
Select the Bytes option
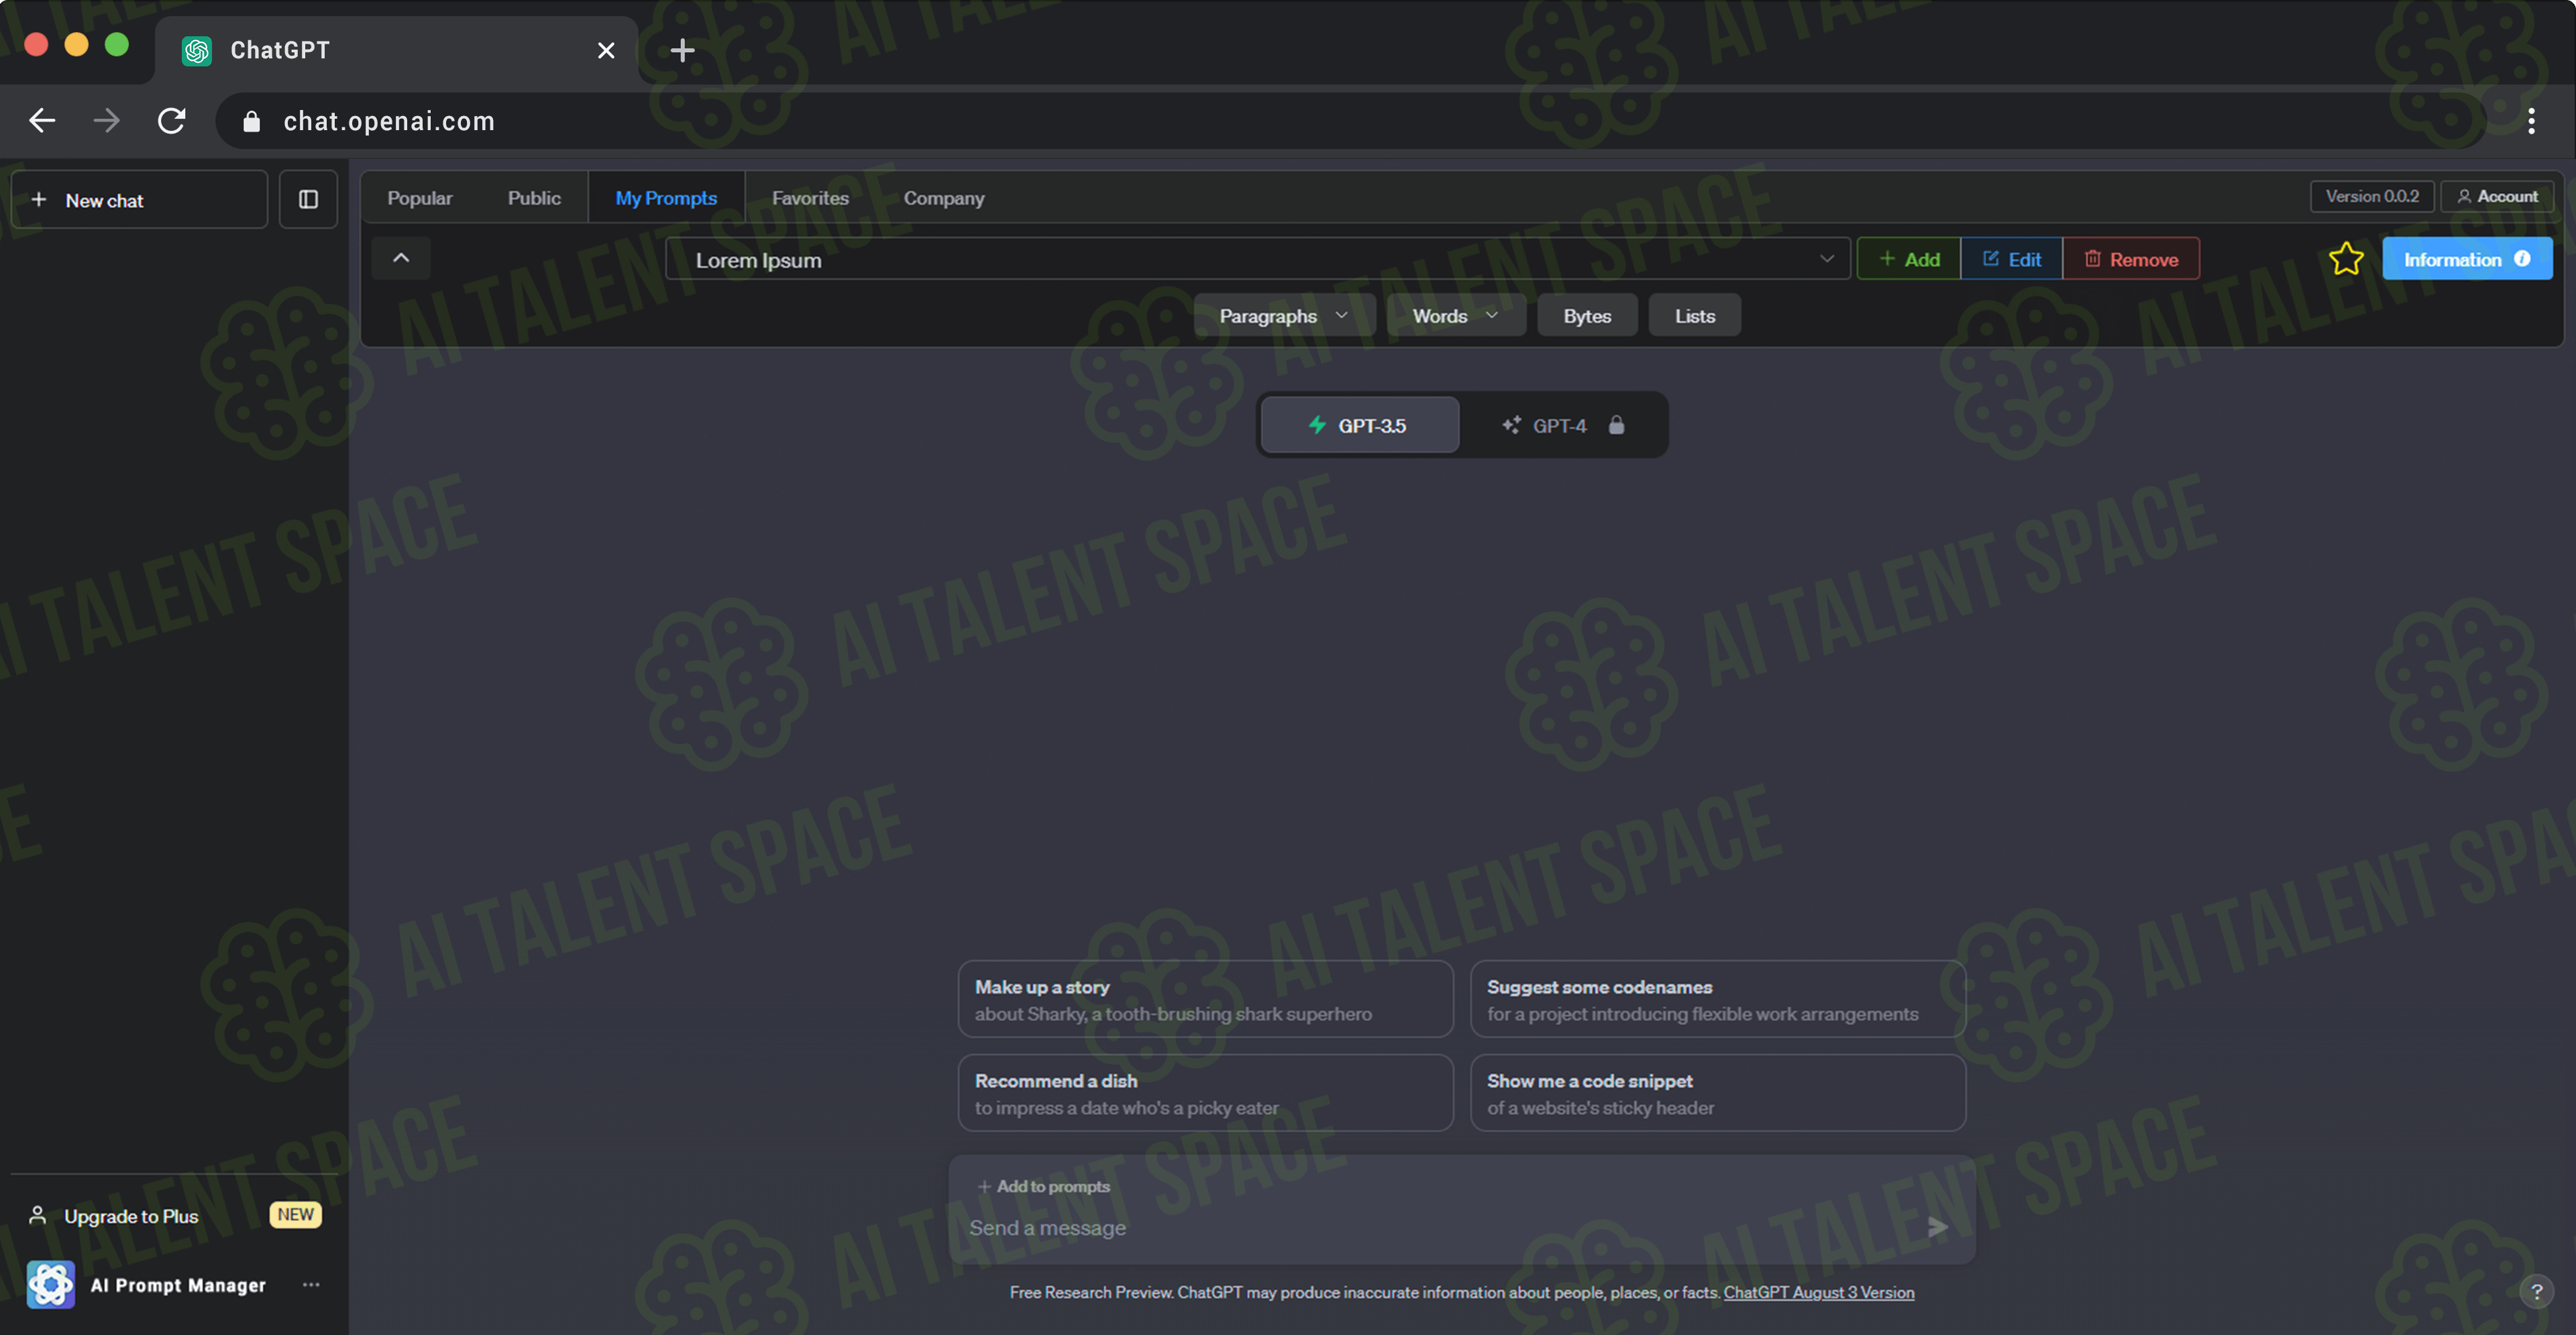[x=1587, y=316]
